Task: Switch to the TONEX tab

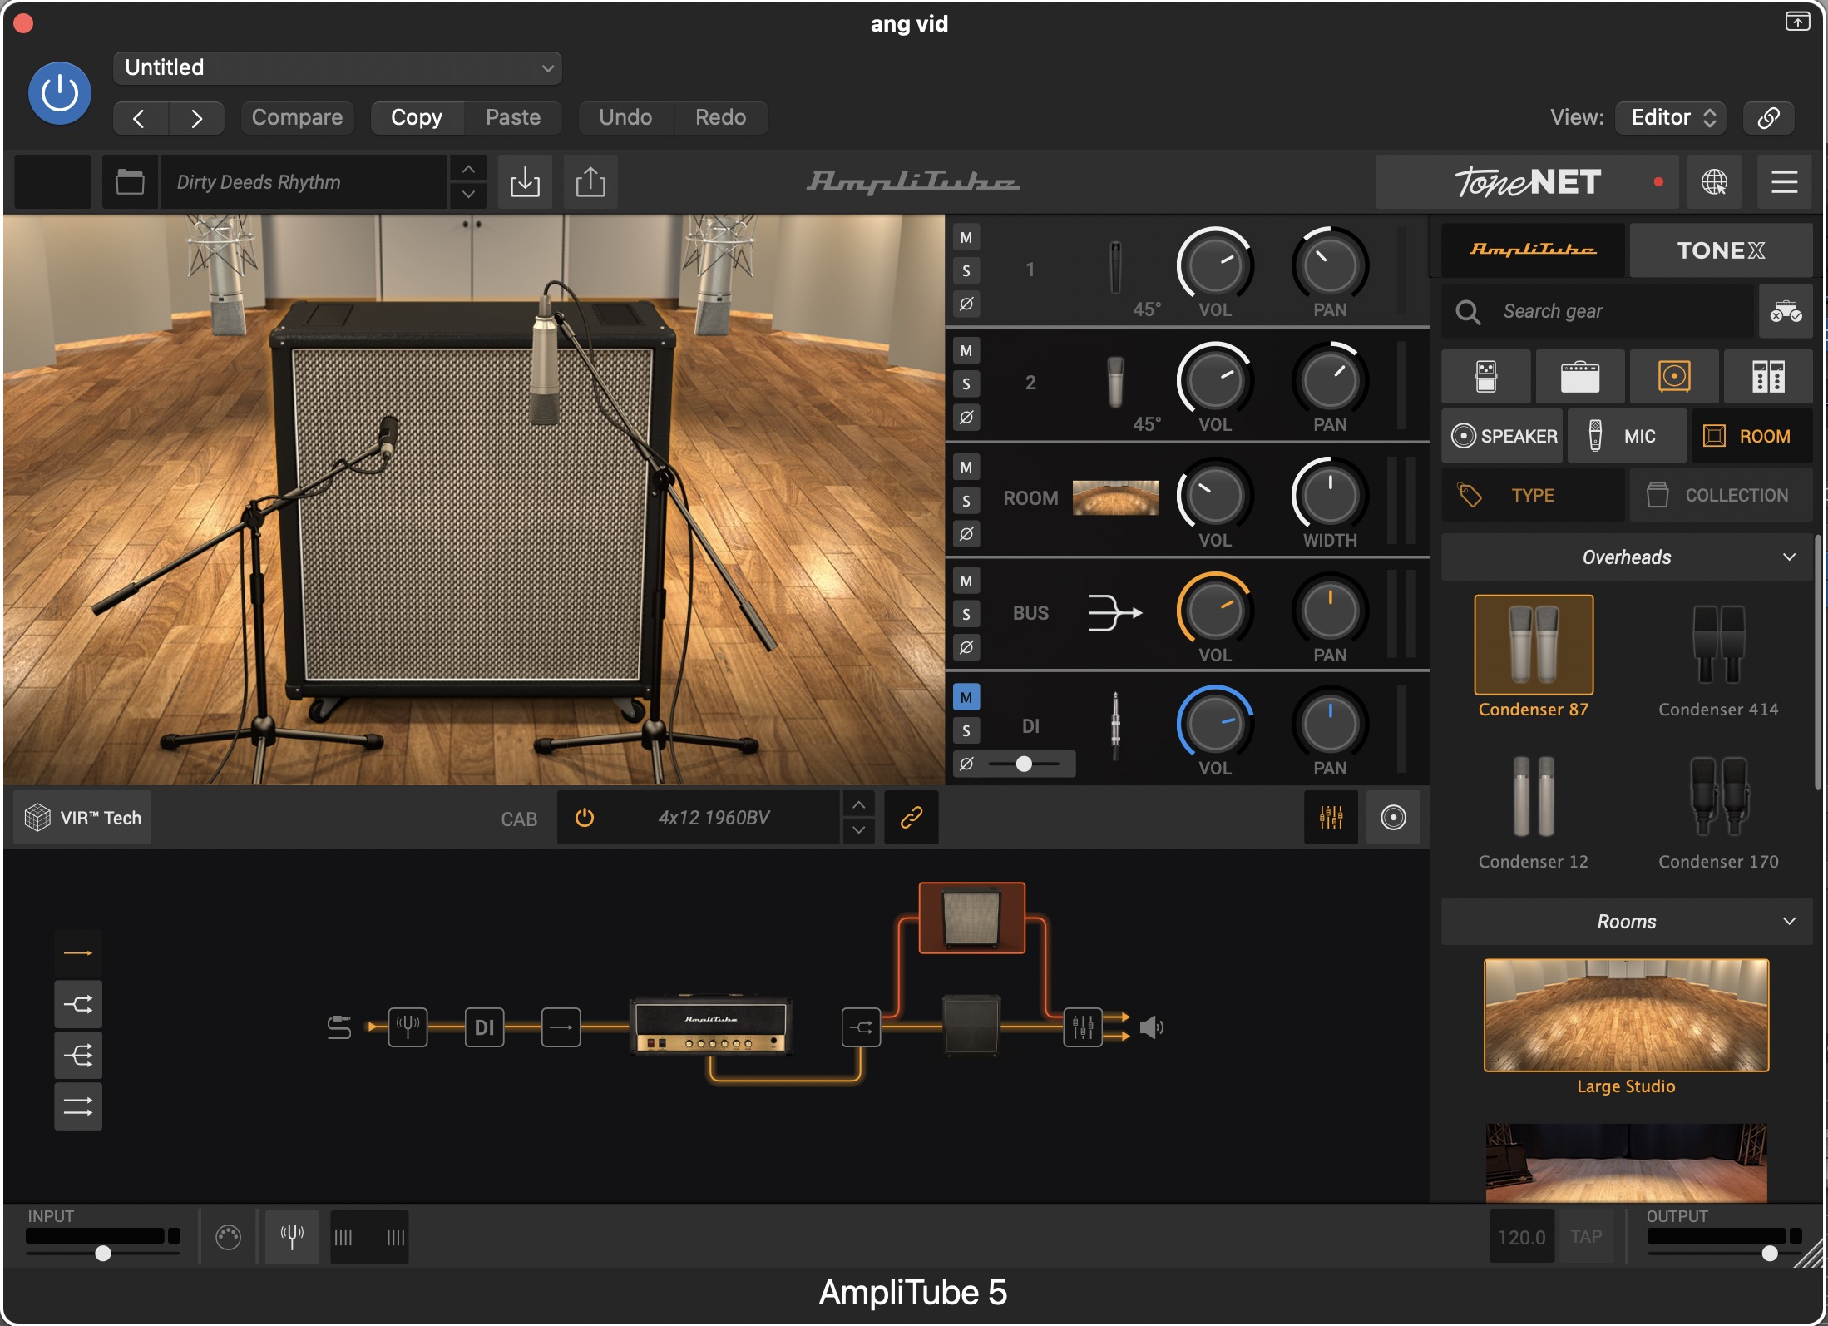Action: (x=1720, y=250)
